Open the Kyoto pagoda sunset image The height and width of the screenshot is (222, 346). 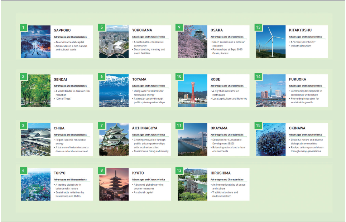coord(114,185)
